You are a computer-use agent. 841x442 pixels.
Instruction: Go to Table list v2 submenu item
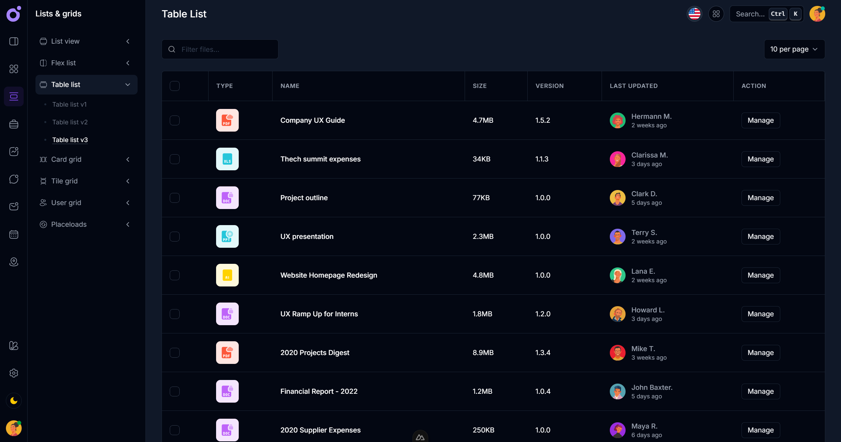(x=70, y=122)
